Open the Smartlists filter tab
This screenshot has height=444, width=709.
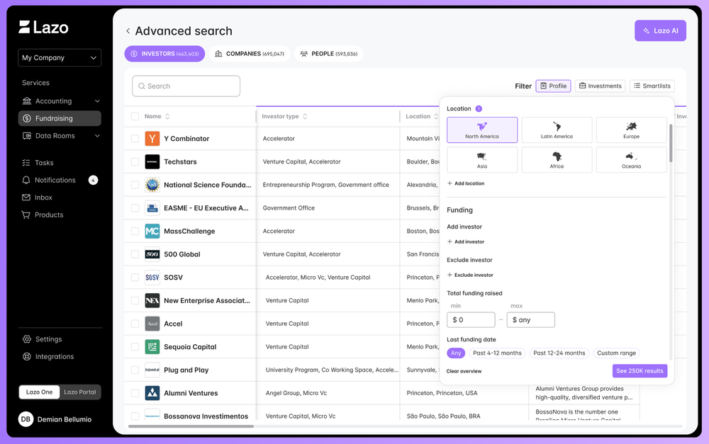[652, 86]
